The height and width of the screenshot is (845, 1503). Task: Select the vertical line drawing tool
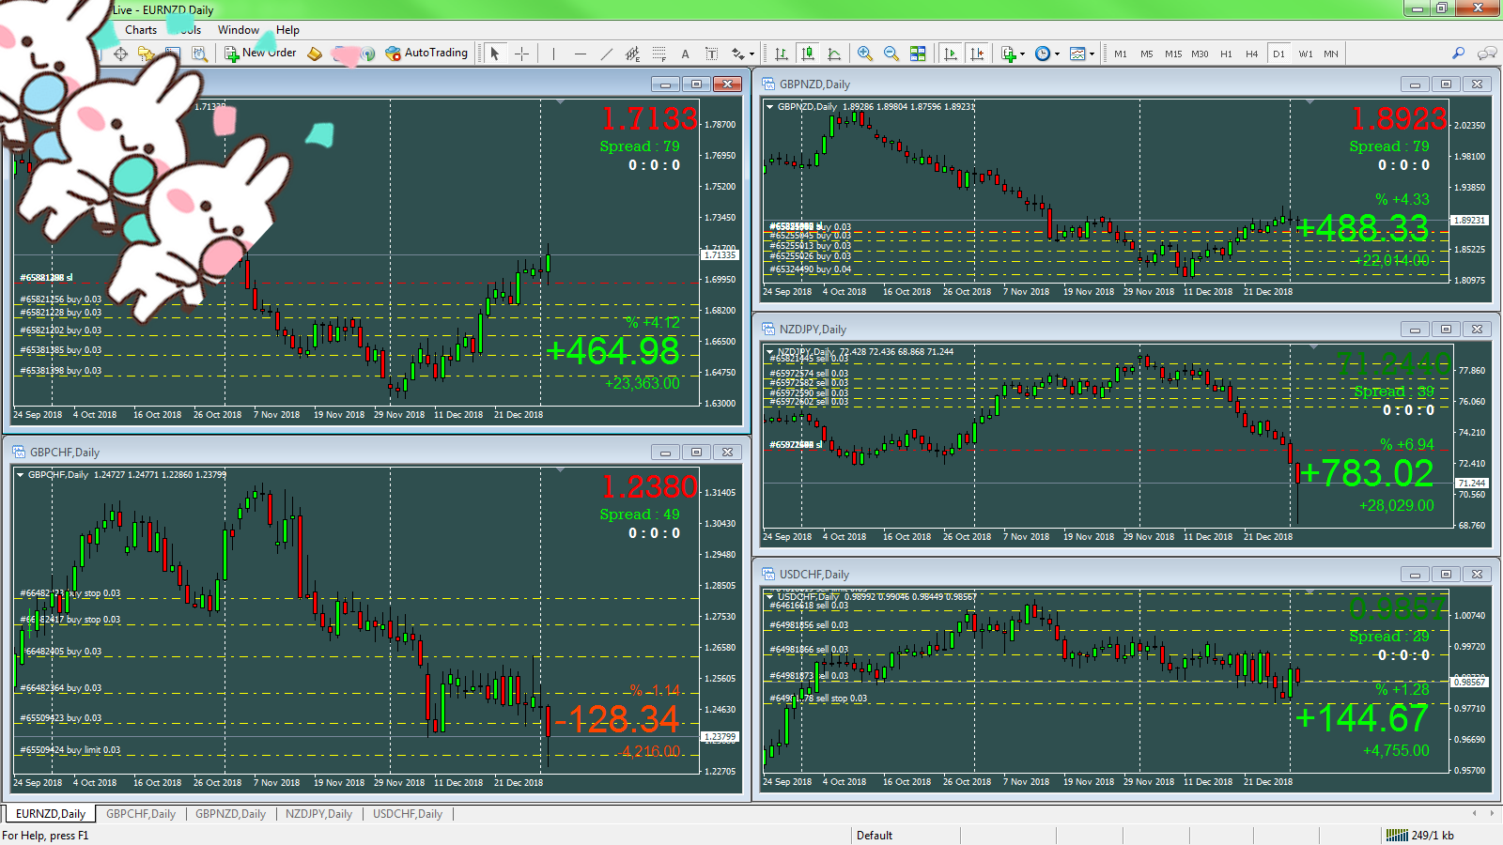[x=553, y=54]
